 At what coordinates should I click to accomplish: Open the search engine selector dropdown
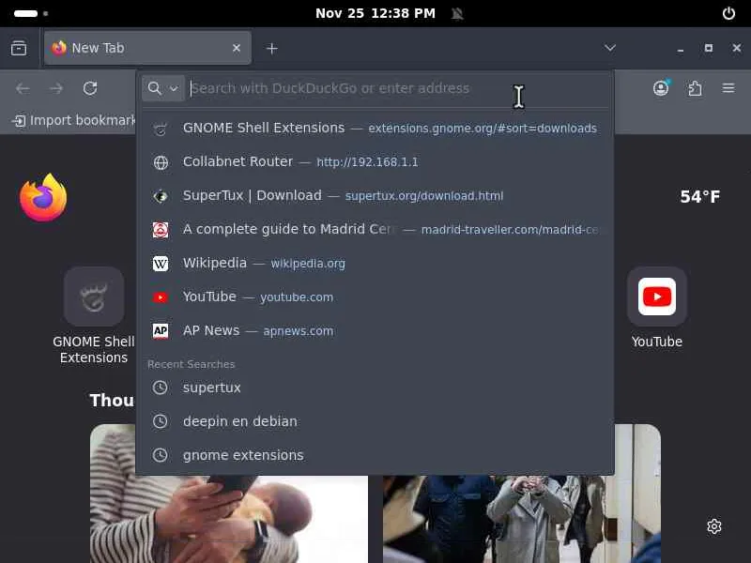(x=162, y=88)
